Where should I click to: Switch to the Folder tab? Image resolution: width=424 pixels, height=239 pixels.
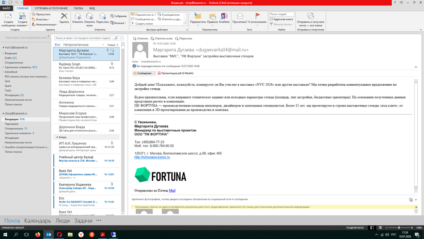coord(78,8)
